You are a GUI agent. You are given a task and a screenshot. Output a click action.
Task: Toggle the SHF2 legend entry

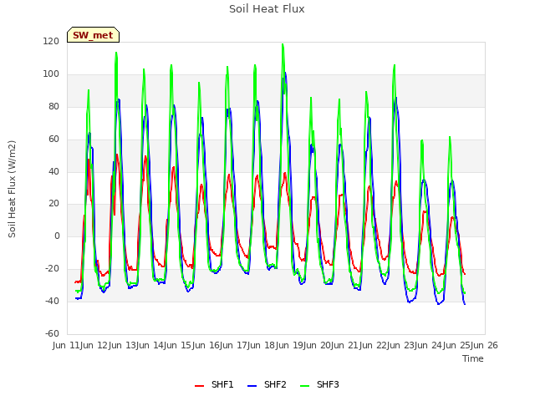tap(267, 384)
